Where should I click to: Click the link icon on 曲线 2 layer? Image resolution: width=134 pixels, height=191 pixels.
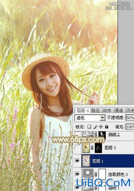click(x=96, y=134)
